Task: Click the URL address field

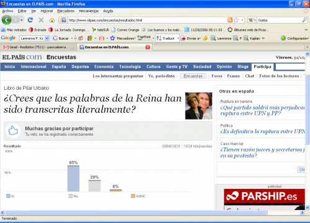Action: (147, 20)
